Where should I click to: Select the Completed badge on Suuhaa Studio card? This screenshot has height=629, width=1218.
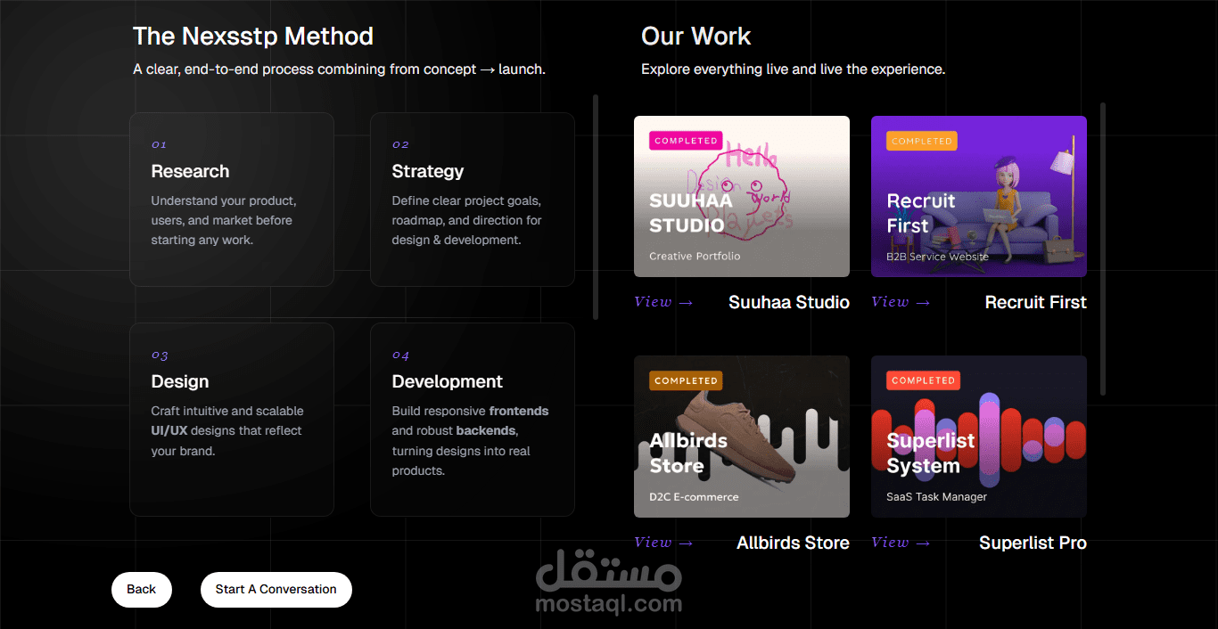click(686, 141)
